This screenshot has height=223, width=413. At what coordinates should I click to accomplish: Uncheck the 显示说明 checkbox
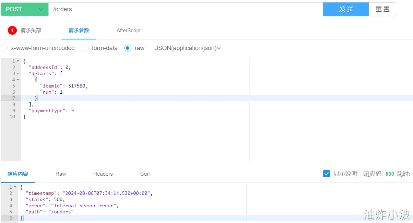pyautogui.click(x=327, y=174)
